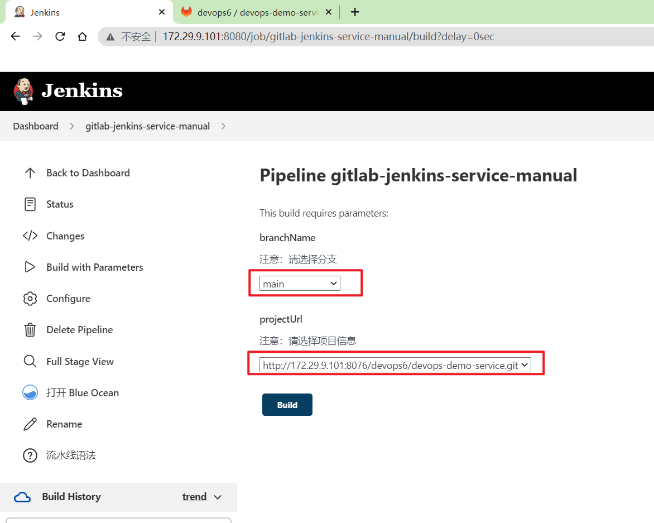The height and width of the screenshot is (523, 654).
Task: Select Delete Pipeline in the sidebar
Action: click(x=80, y=330)
